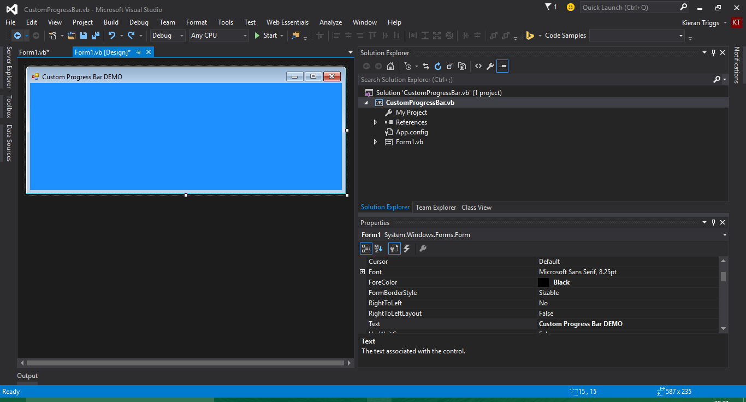Switch to the Form1.vb* code tab
This screenshot has height=402, width=746.
[34, 52]
